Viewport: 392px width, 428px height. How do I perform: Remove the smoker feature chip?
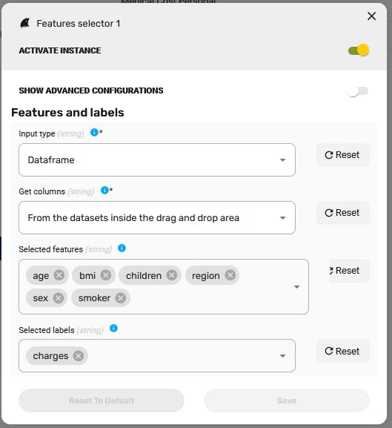121,298
